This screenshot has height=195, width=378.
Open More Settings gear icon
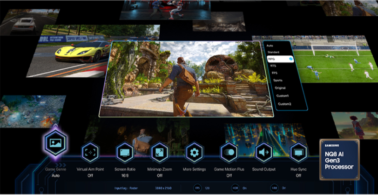click(x=195, y=152)
